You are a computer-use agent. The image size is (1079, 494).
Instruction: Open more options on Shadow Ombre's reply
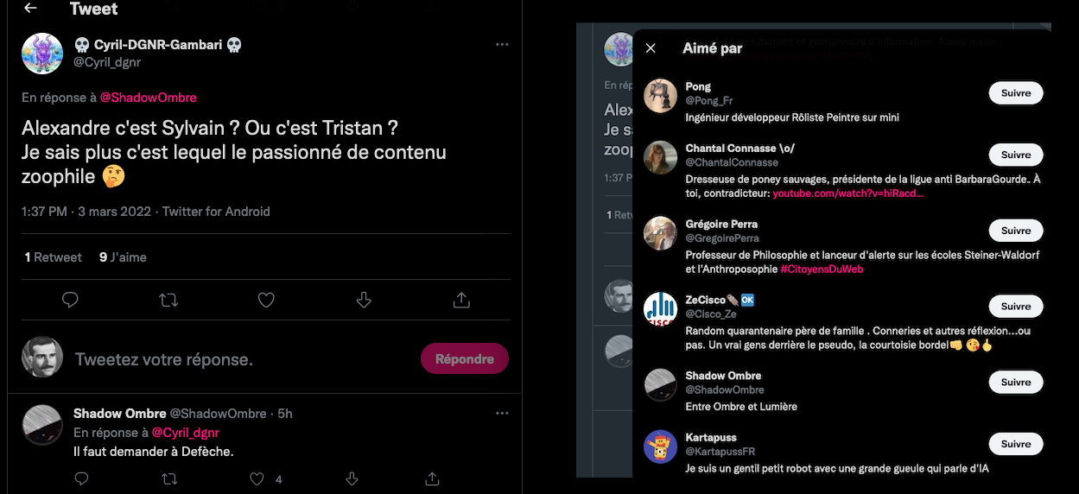(x=502, y=414)
